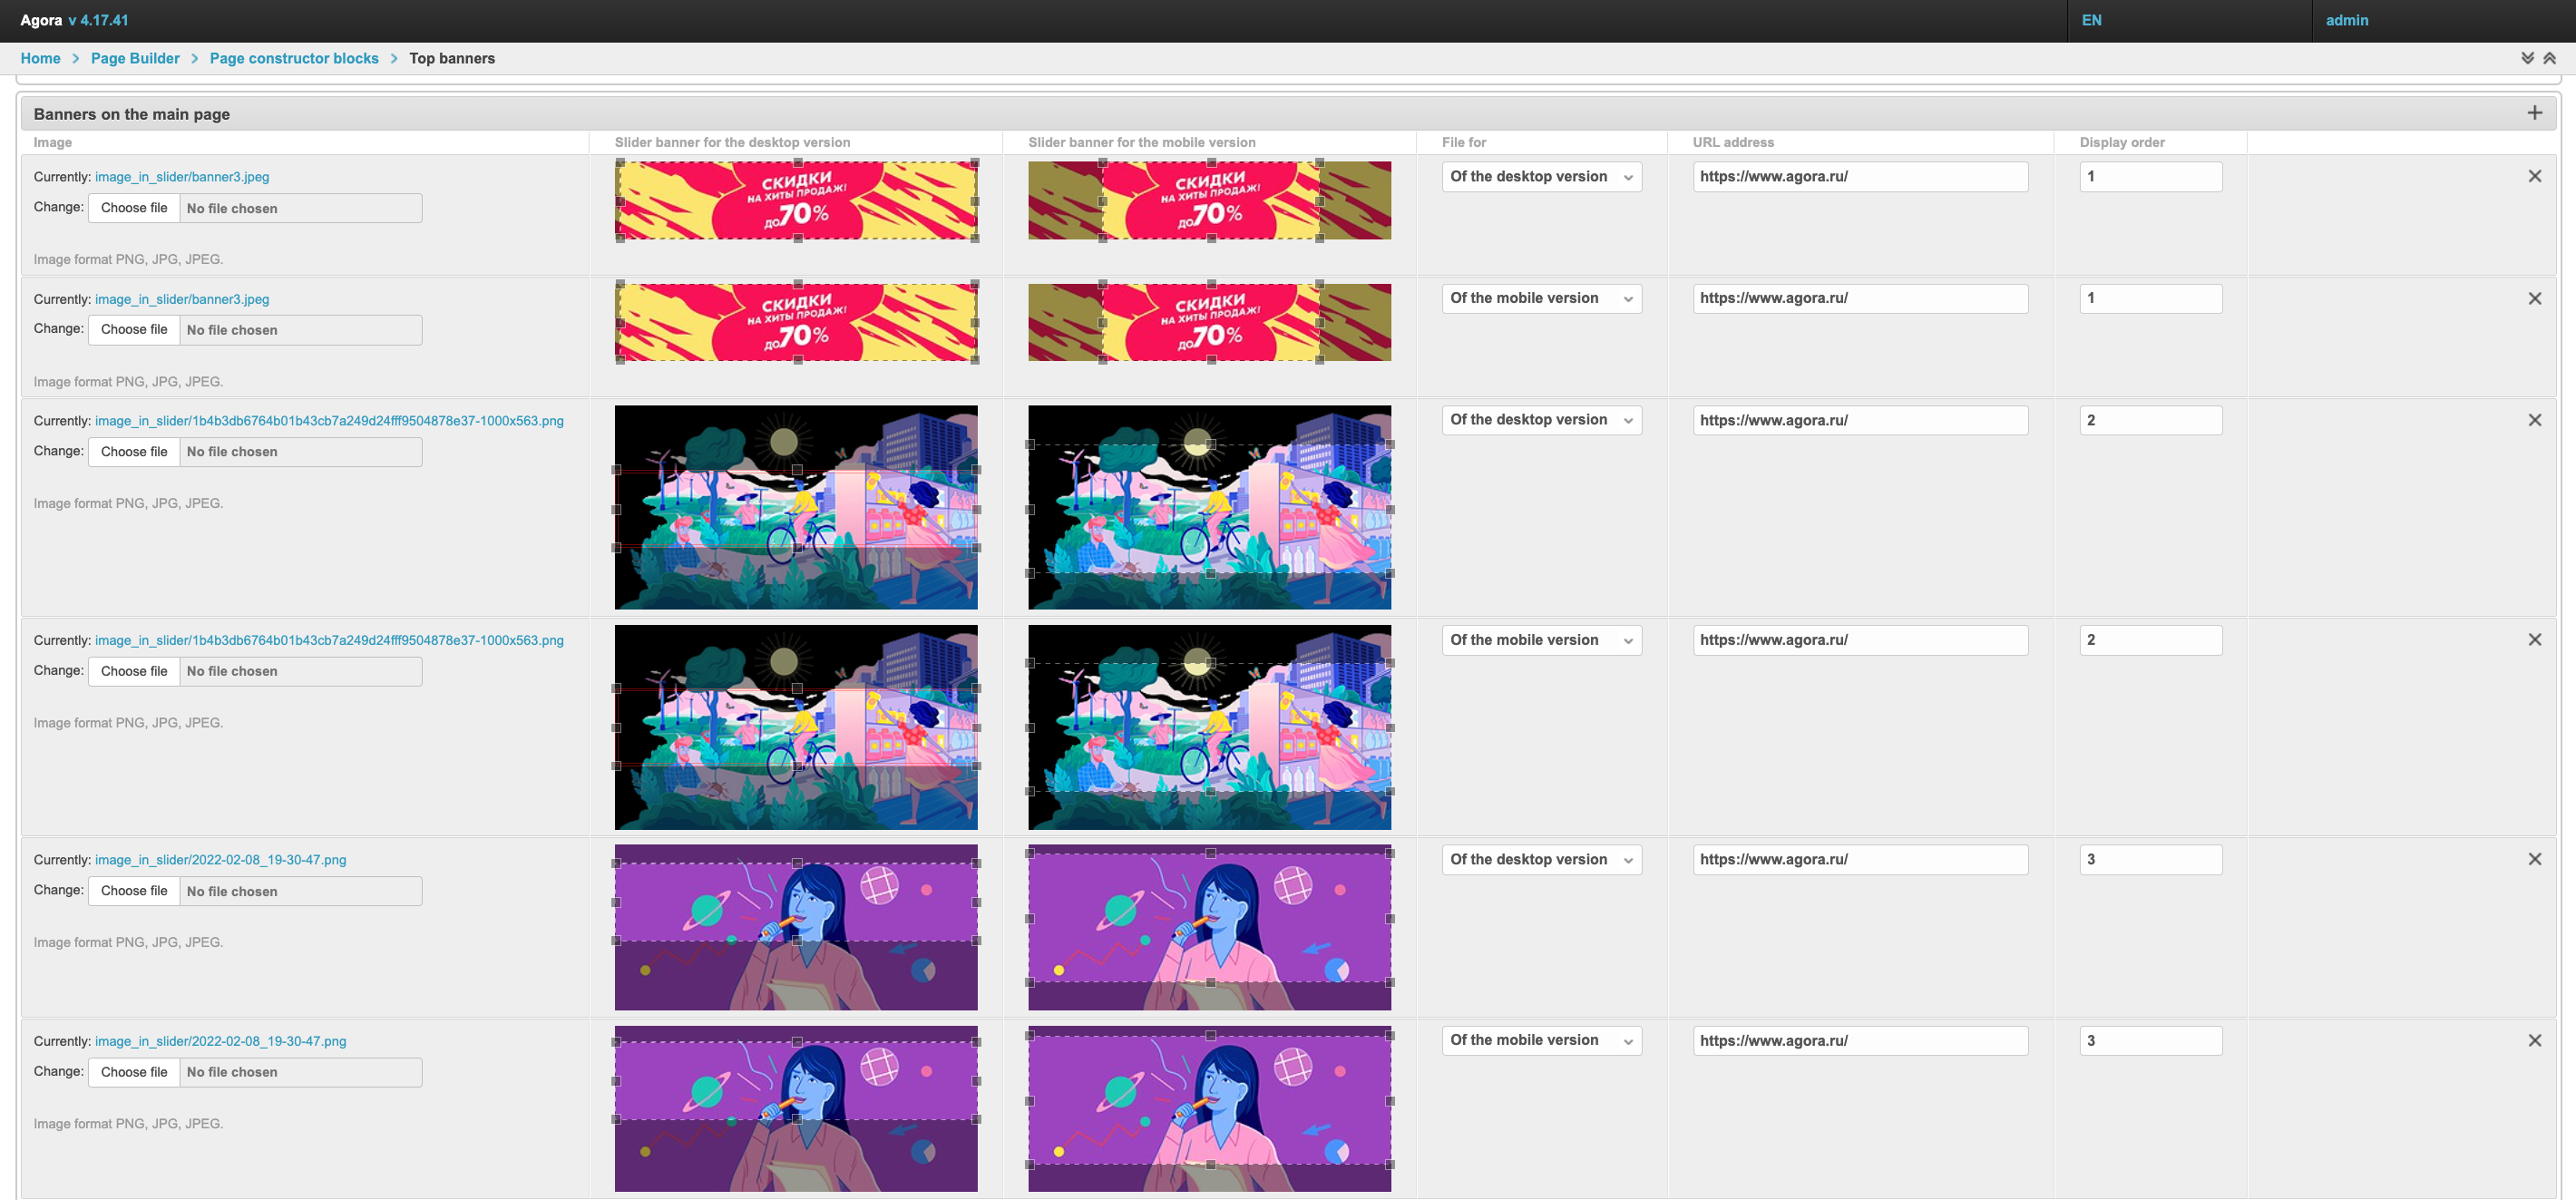Click the plus icon to add a banner

[2534, 113]
